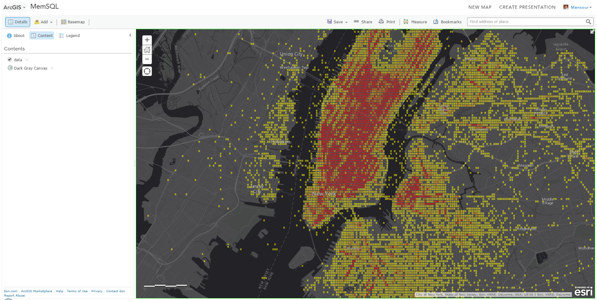
Task: Open the Esri.com link
Action: (x=10, y=291)
